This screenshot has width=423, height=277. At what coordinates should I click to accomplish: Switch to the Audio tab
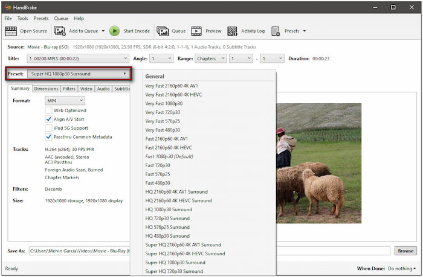click(x=103, y=89)
